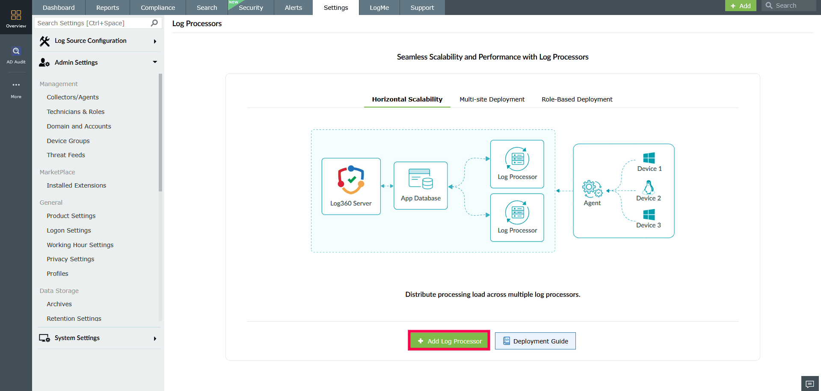Open Collectors/Agents settings

pyautogui.click(x=73, y=97)
